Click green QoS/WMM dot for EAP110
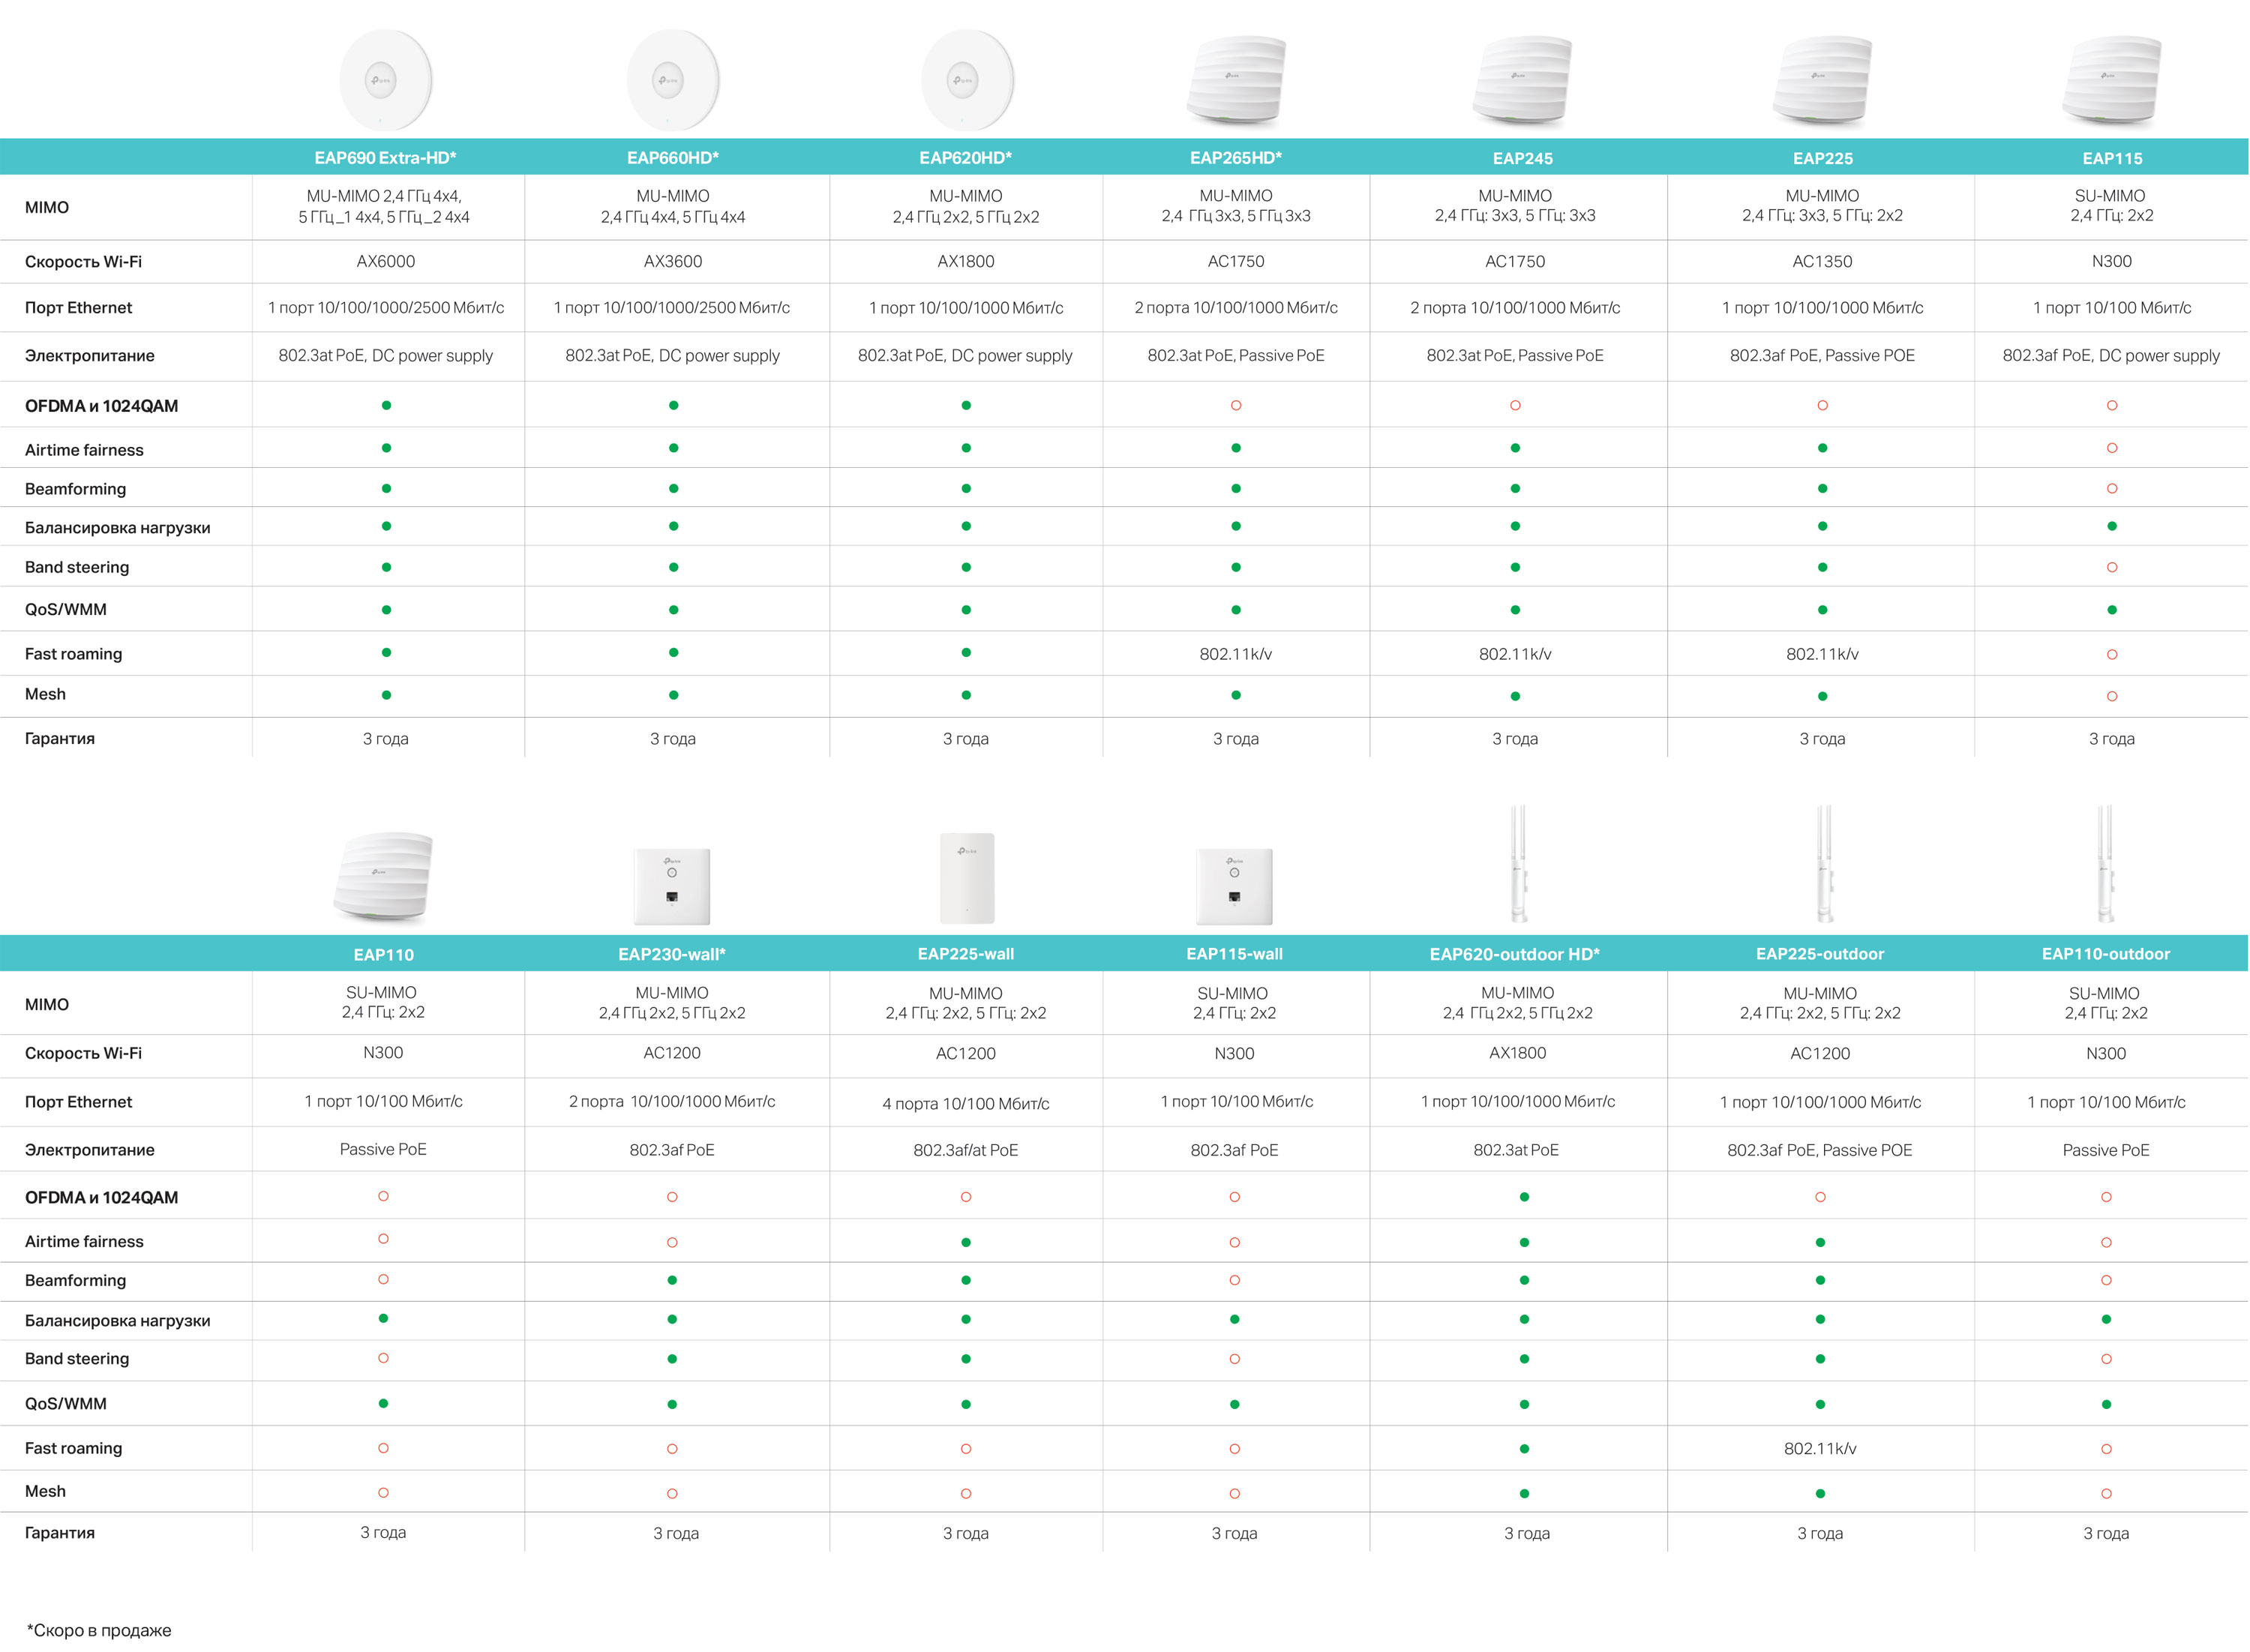This screenshot has height=1652, width=2250. coord(383,1403)
